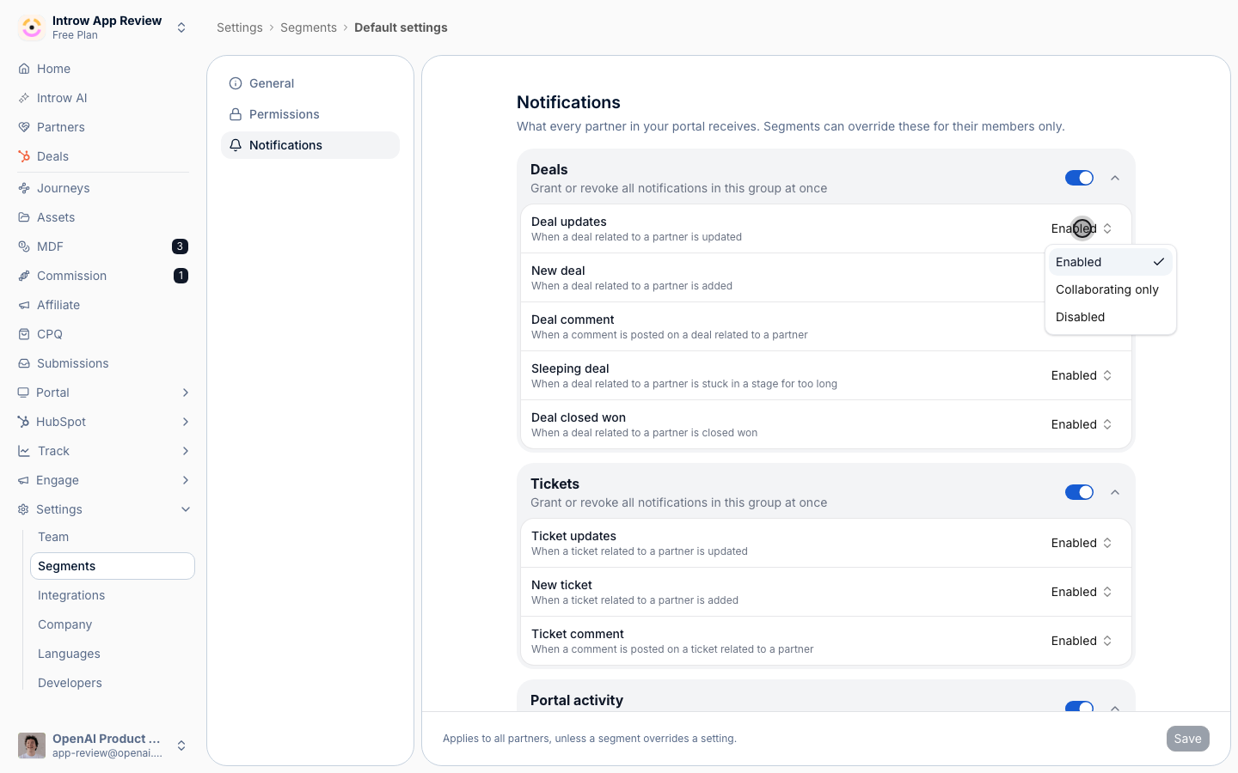1238x773 pixels.
Task: Click the CPQ icon in sidebar
Action: [x=24, y=334]
